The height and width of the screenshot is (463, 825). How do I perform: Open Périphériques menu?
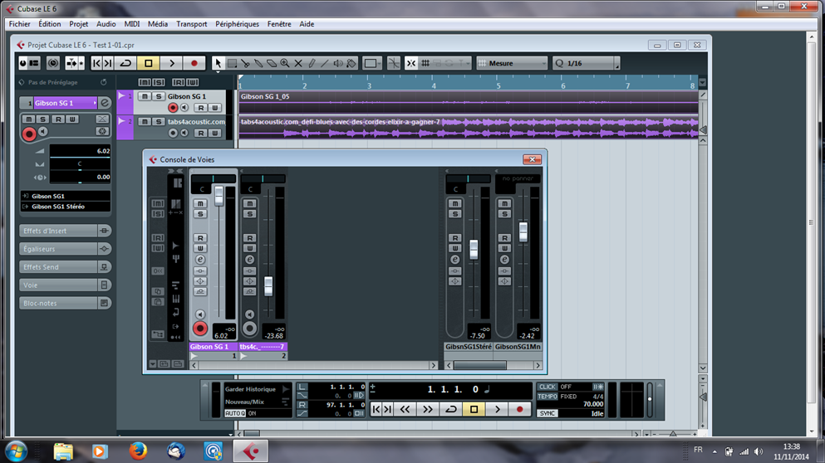pos(238,24)
